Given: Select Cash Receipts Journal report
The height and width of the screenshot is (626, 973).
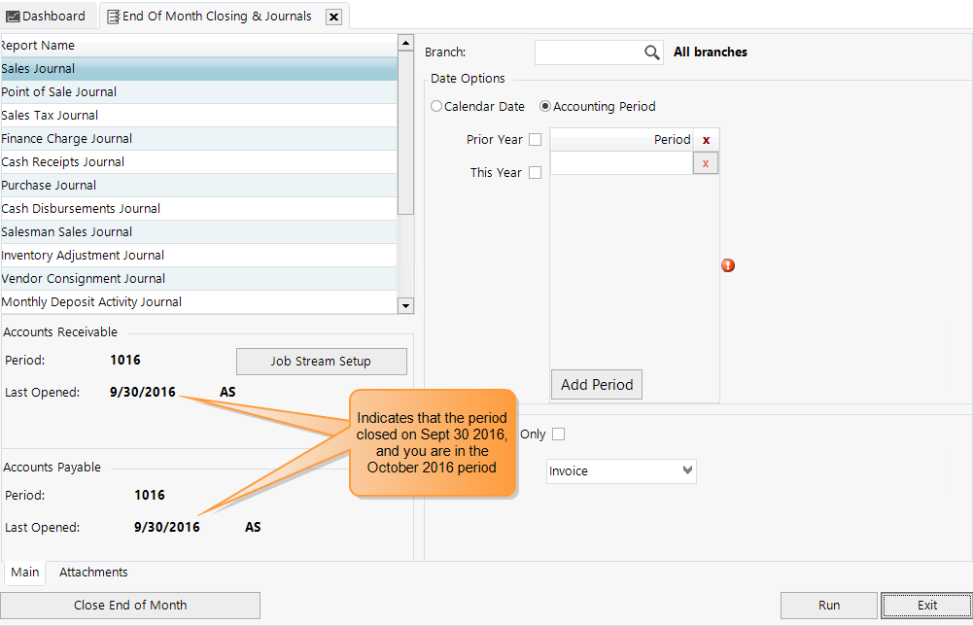Looking at the screenshot, I should pyautogui.click(x=63, y=162).
